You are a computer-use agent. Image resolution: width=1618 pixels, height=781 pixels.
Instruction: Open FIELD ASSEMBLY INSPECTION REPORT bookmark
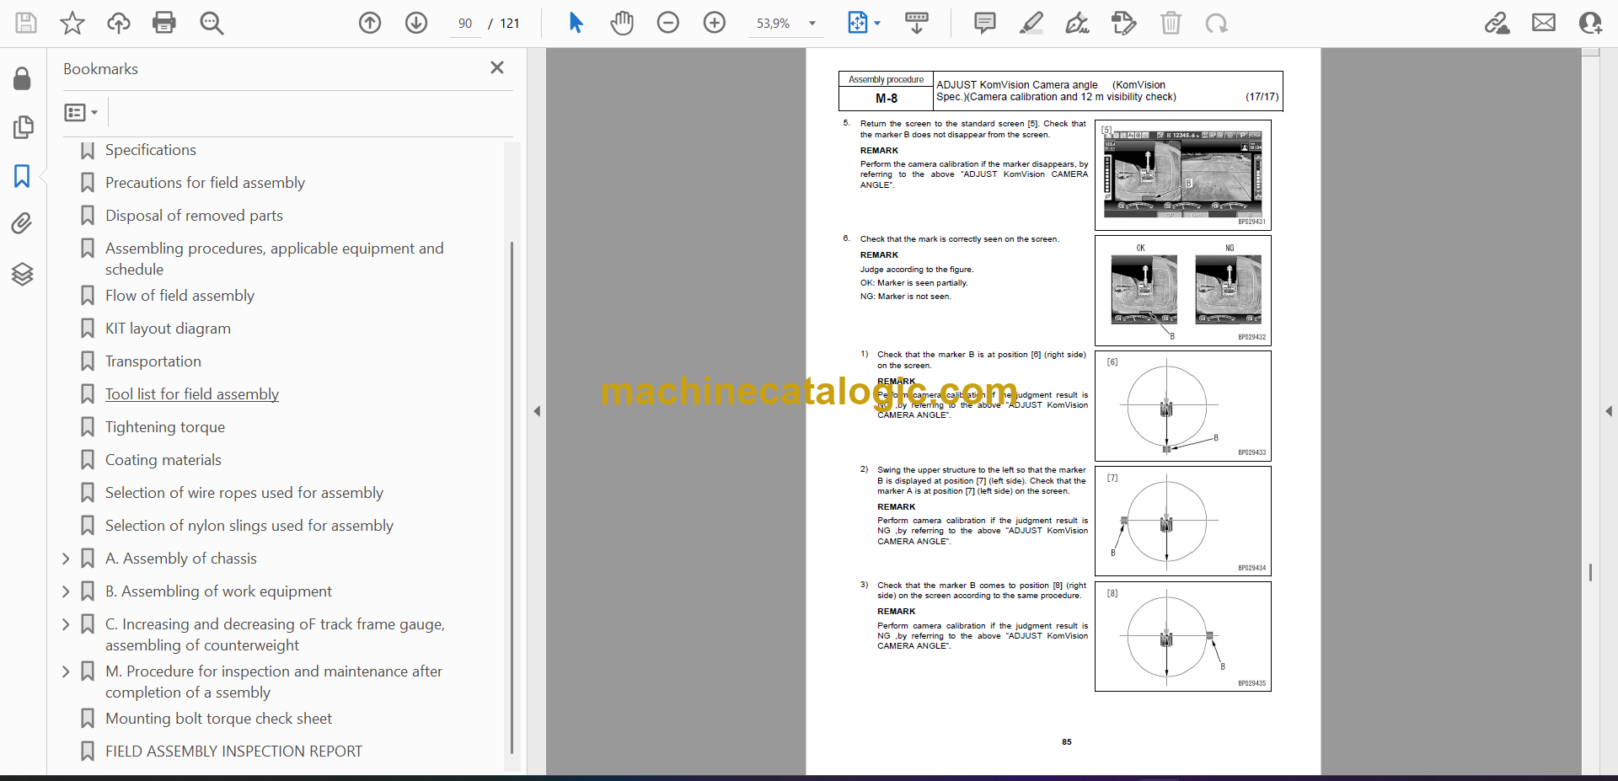(x=233, y=752)
